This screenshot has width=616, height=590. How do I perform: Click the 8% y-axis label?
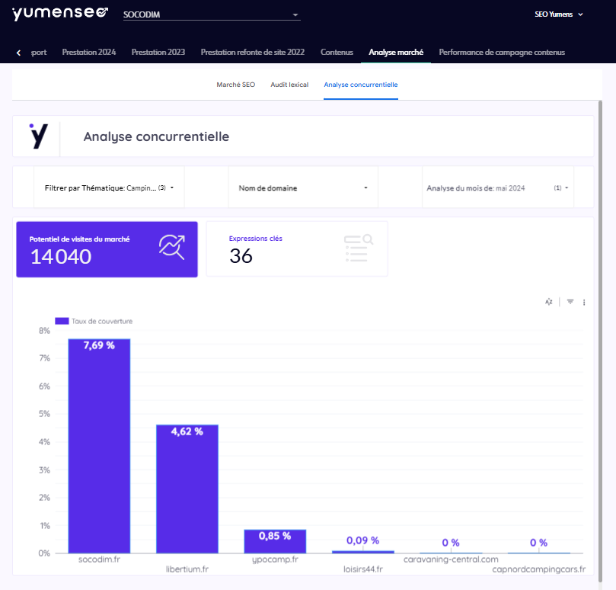click(x=44, y=331)
